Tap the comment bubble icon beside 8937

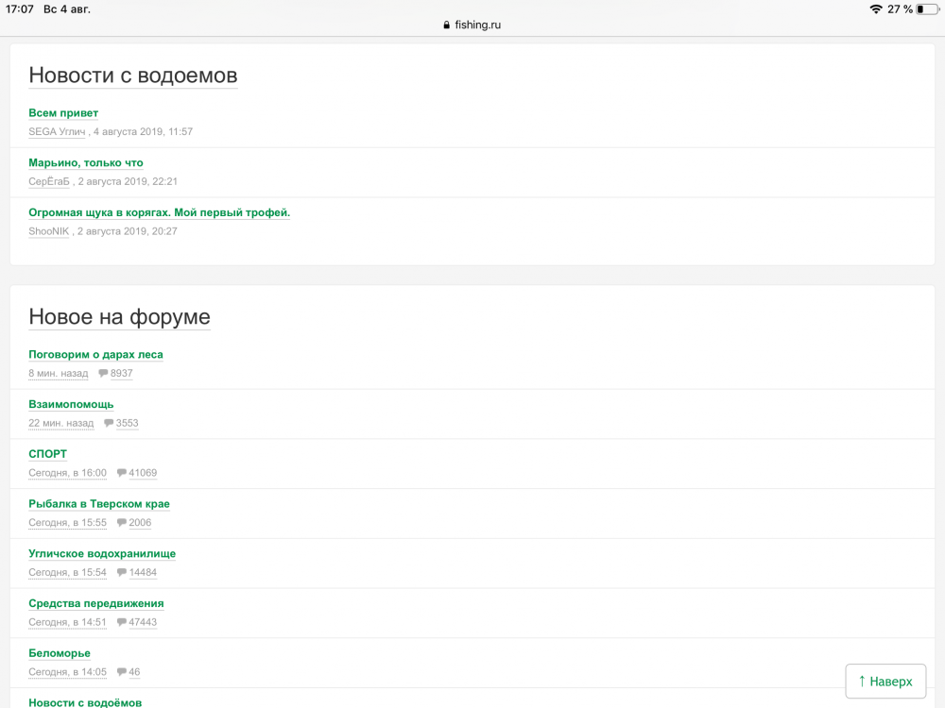(x=103, y=374)
